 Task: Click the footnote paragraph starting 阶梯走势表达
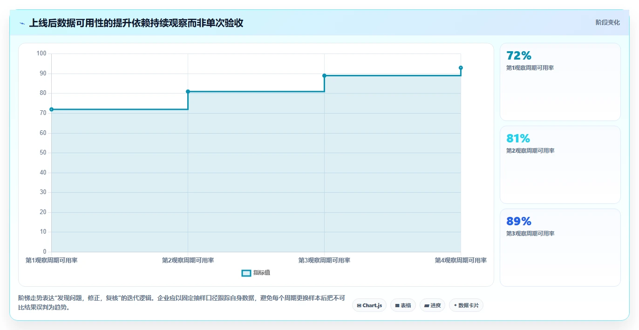tap(182, 303)
